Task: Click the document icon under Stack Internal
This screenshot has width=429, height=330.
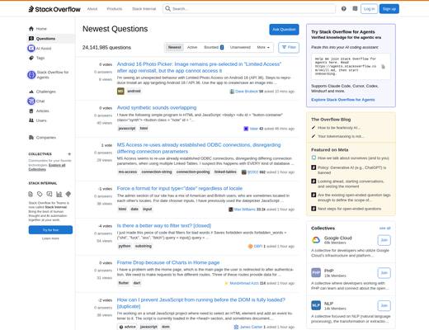Action: click(x=31, y=195)
